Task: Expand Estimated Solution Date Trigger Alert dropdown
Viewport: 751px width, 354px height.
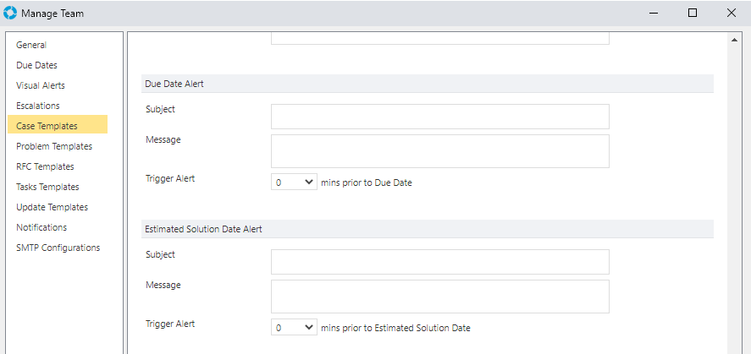Action: [294, 328]
